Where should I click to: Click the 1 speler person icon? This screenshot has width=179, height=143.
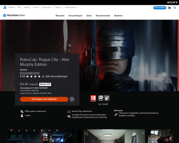click(22, 116)
